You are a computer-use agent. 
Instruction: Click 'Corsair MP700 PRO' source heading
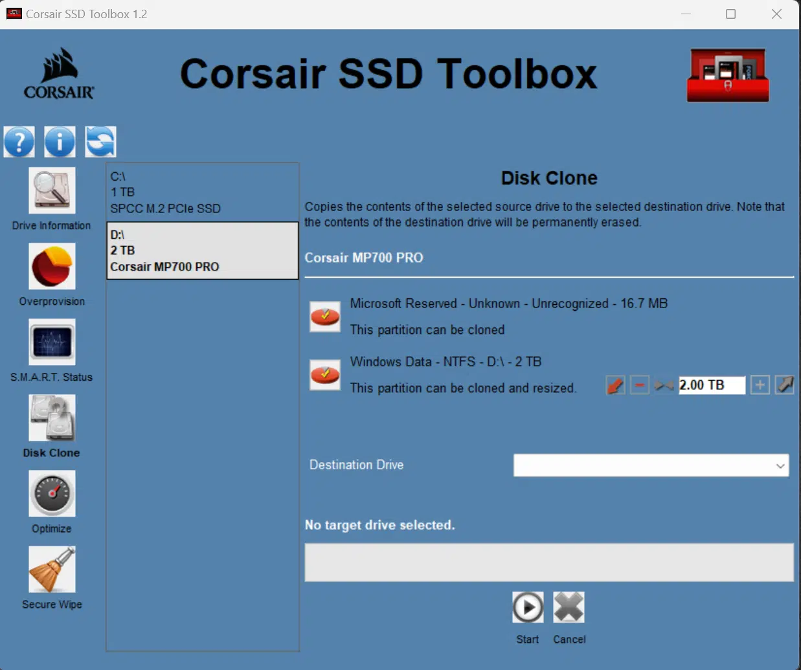click(364, 258)
